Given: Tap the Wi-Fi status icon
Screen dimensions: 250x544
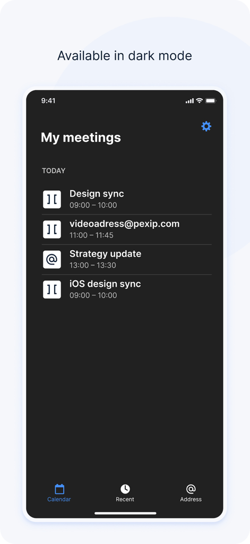Looking at the screenshot, I should point(199,100).
